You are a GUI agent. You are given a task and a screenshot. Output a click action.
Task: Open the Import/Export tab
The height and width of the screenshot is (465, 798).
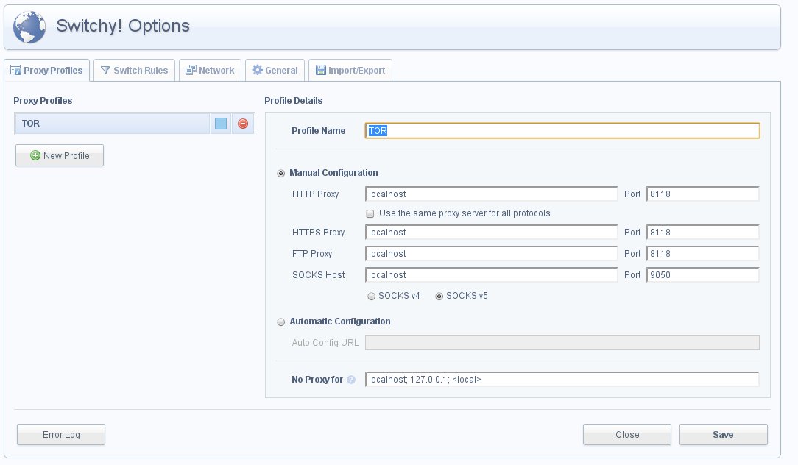[x=350, y=70]
